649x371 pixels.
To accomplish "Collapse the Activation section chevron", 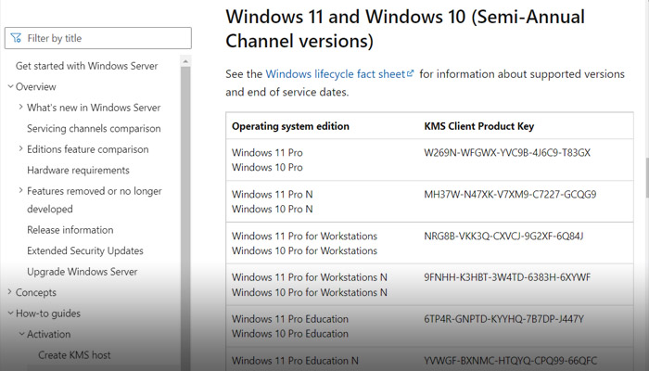I will click(x=21, y=334).
